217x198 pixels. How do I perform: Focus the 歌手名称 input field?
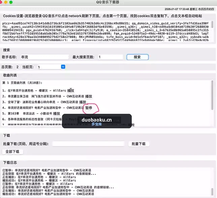(44, 57)
